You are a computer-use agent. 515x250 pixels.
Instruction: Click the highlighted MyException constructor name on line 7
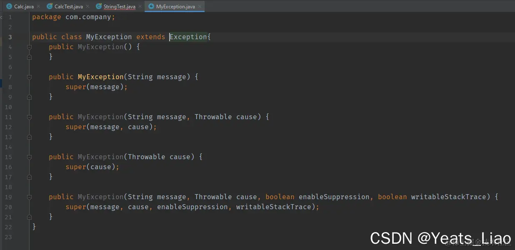point(101,77)
